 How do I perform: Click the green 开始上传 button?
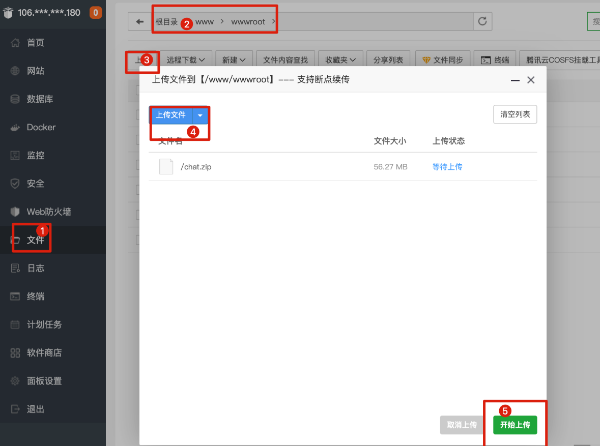point(515,425)
